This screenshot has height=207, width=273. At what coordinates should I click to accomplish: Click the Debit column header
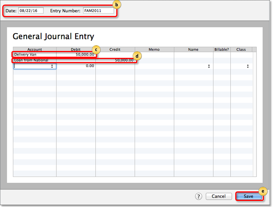tap(76, 49)
